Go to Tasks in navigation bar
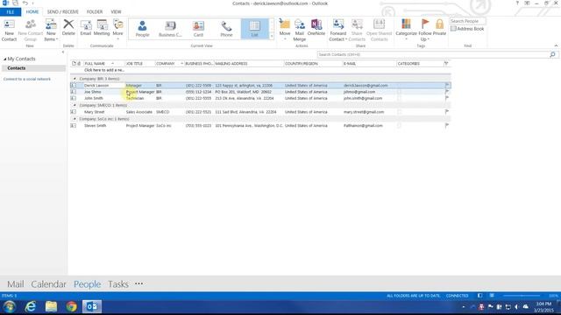The image size is (561, 315). point(118,284)
